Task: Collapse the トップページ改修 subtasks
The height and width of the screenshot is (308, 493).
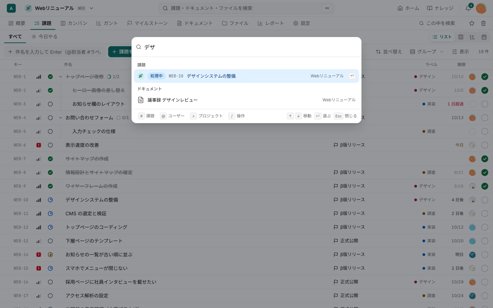Action: click(x=60, y=77)
